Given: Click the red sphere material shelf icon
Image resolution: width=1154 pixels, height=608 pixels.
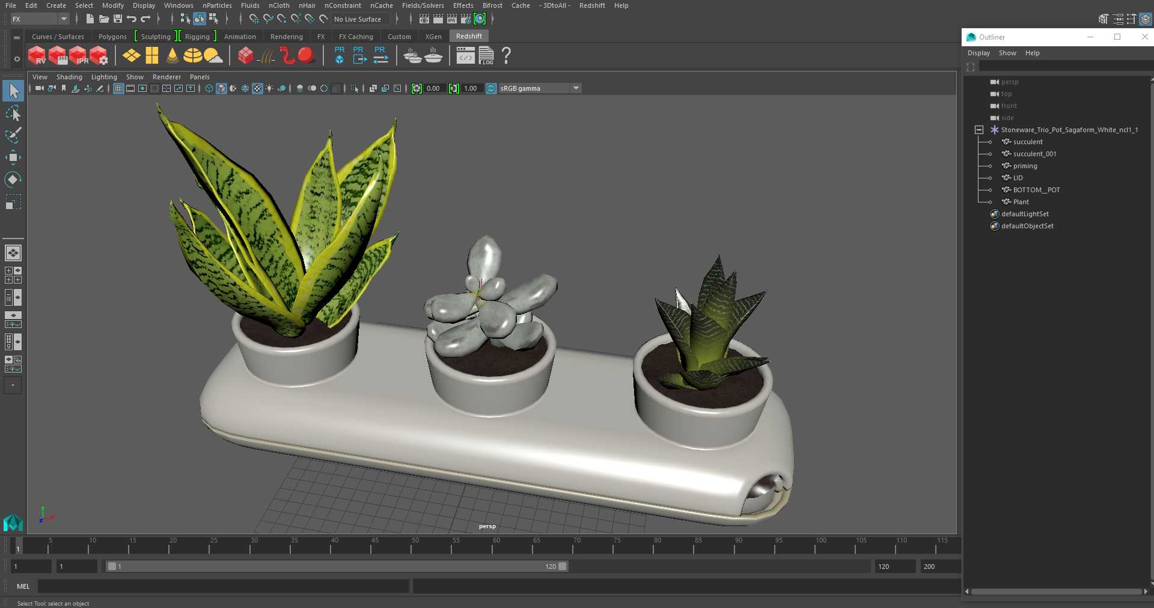Looking at the screenshot, I should point(307,56).
